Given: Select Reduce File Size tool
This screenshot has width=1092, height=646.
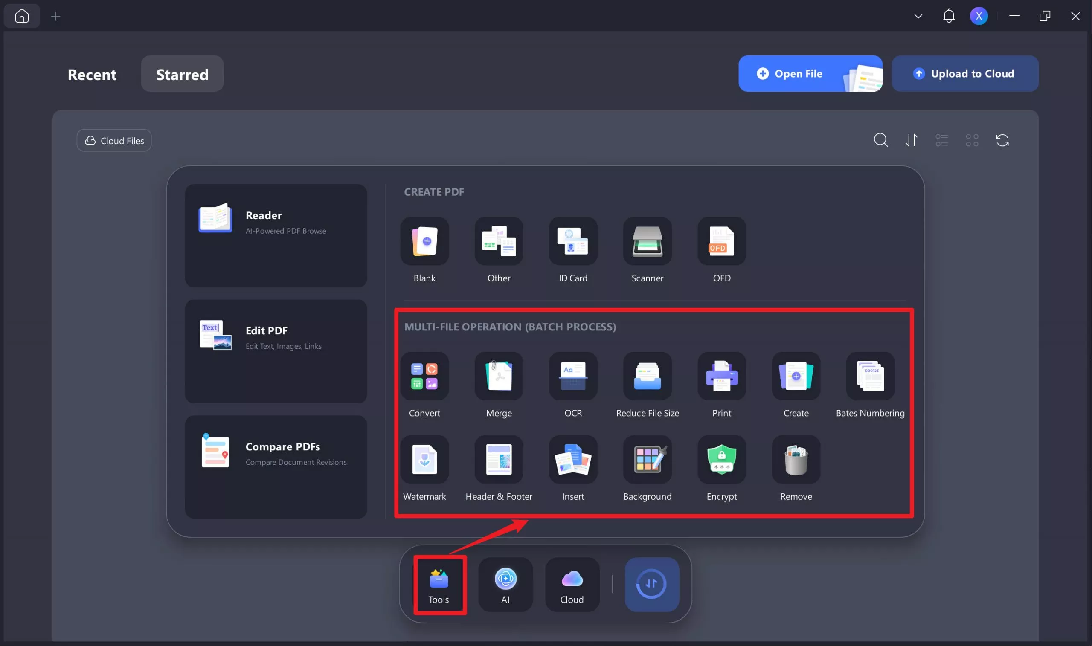Looking at the screenshot, I should 647,377.
